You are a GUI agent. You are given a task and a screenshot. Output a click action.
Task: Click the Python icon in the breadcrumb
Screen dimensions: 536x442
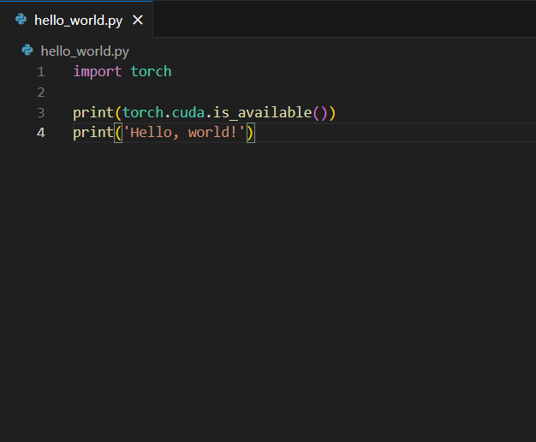click(x=27, y=51)
